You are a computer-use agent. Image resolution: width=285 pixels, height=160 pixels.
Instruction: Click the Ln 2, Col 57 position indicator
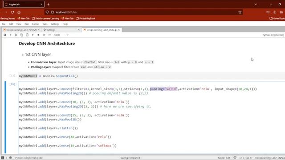pos(246,158)
